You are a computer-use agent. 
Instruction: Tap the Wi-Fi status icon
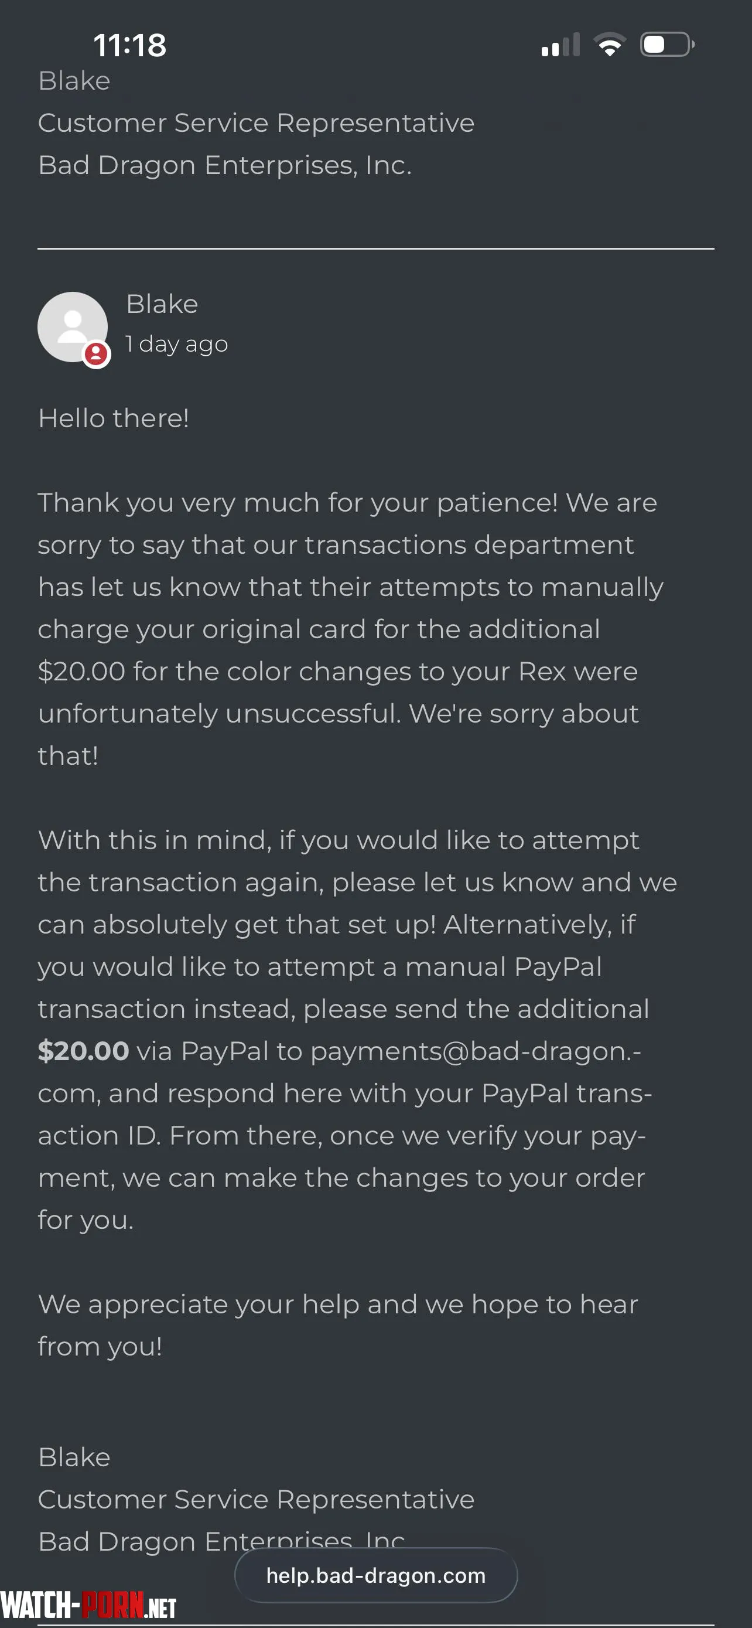click(x=609, y=45)
